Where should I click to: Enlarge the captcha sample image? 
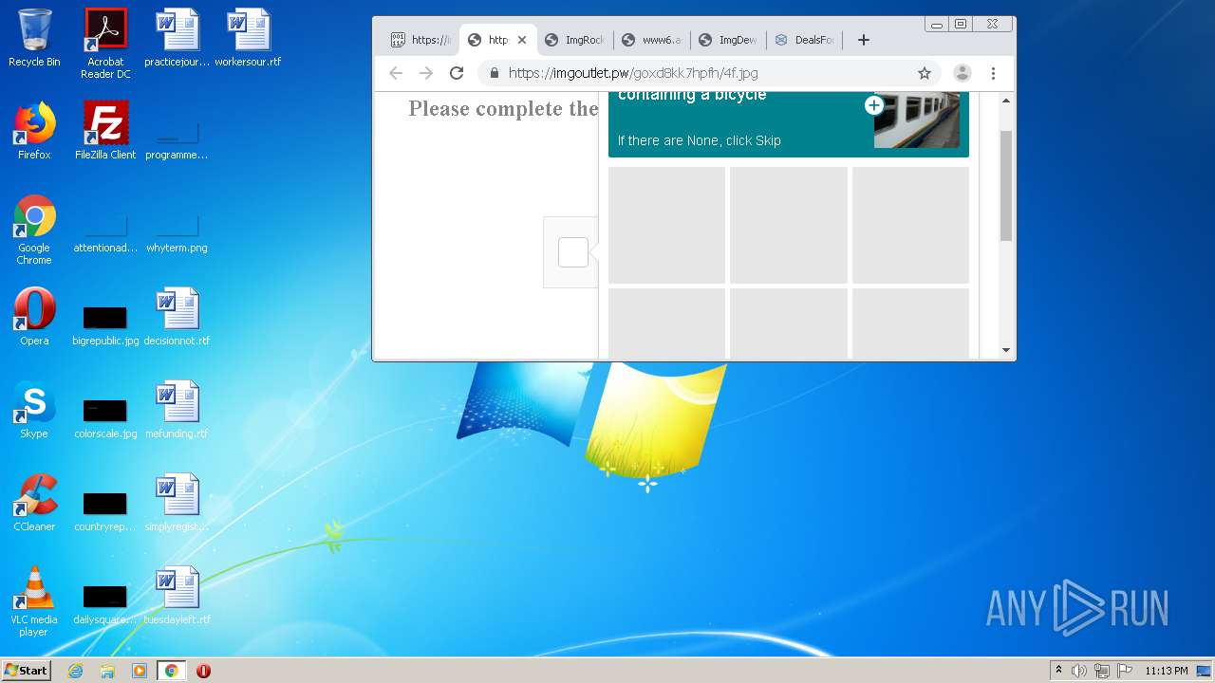click(x=873, y=106)
